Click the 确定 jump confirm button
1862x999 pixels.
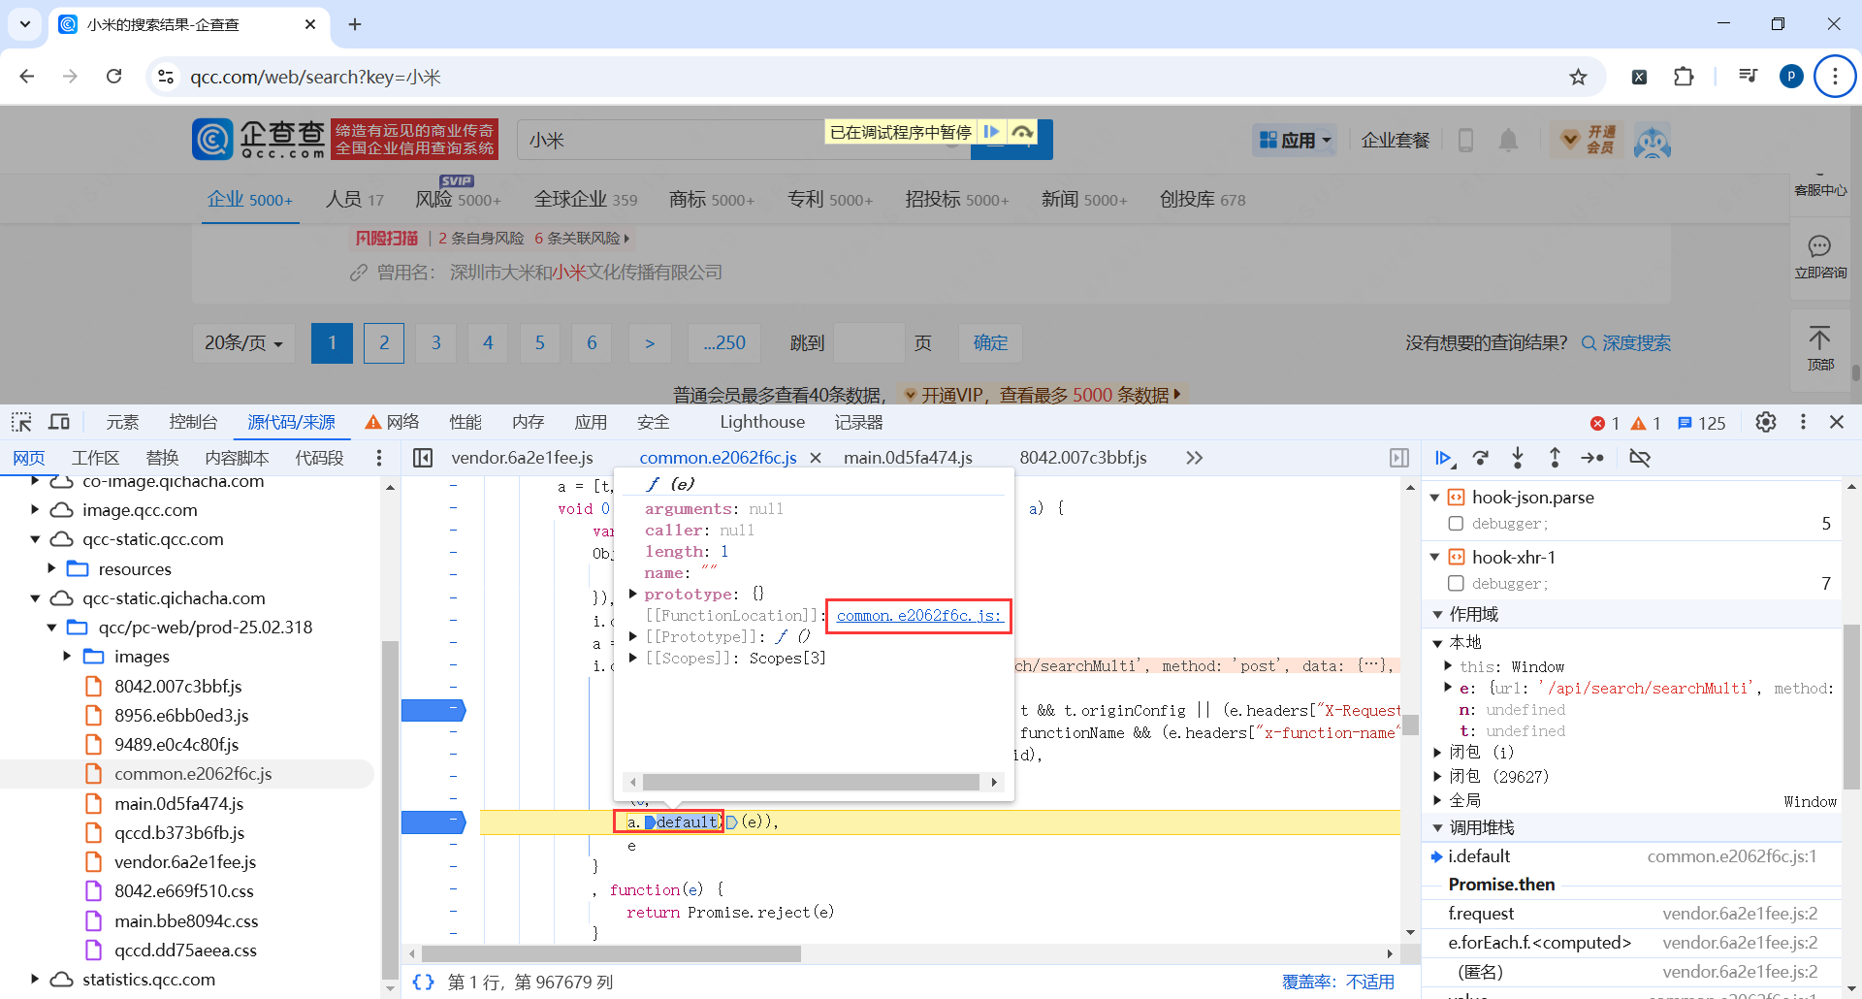990,343
